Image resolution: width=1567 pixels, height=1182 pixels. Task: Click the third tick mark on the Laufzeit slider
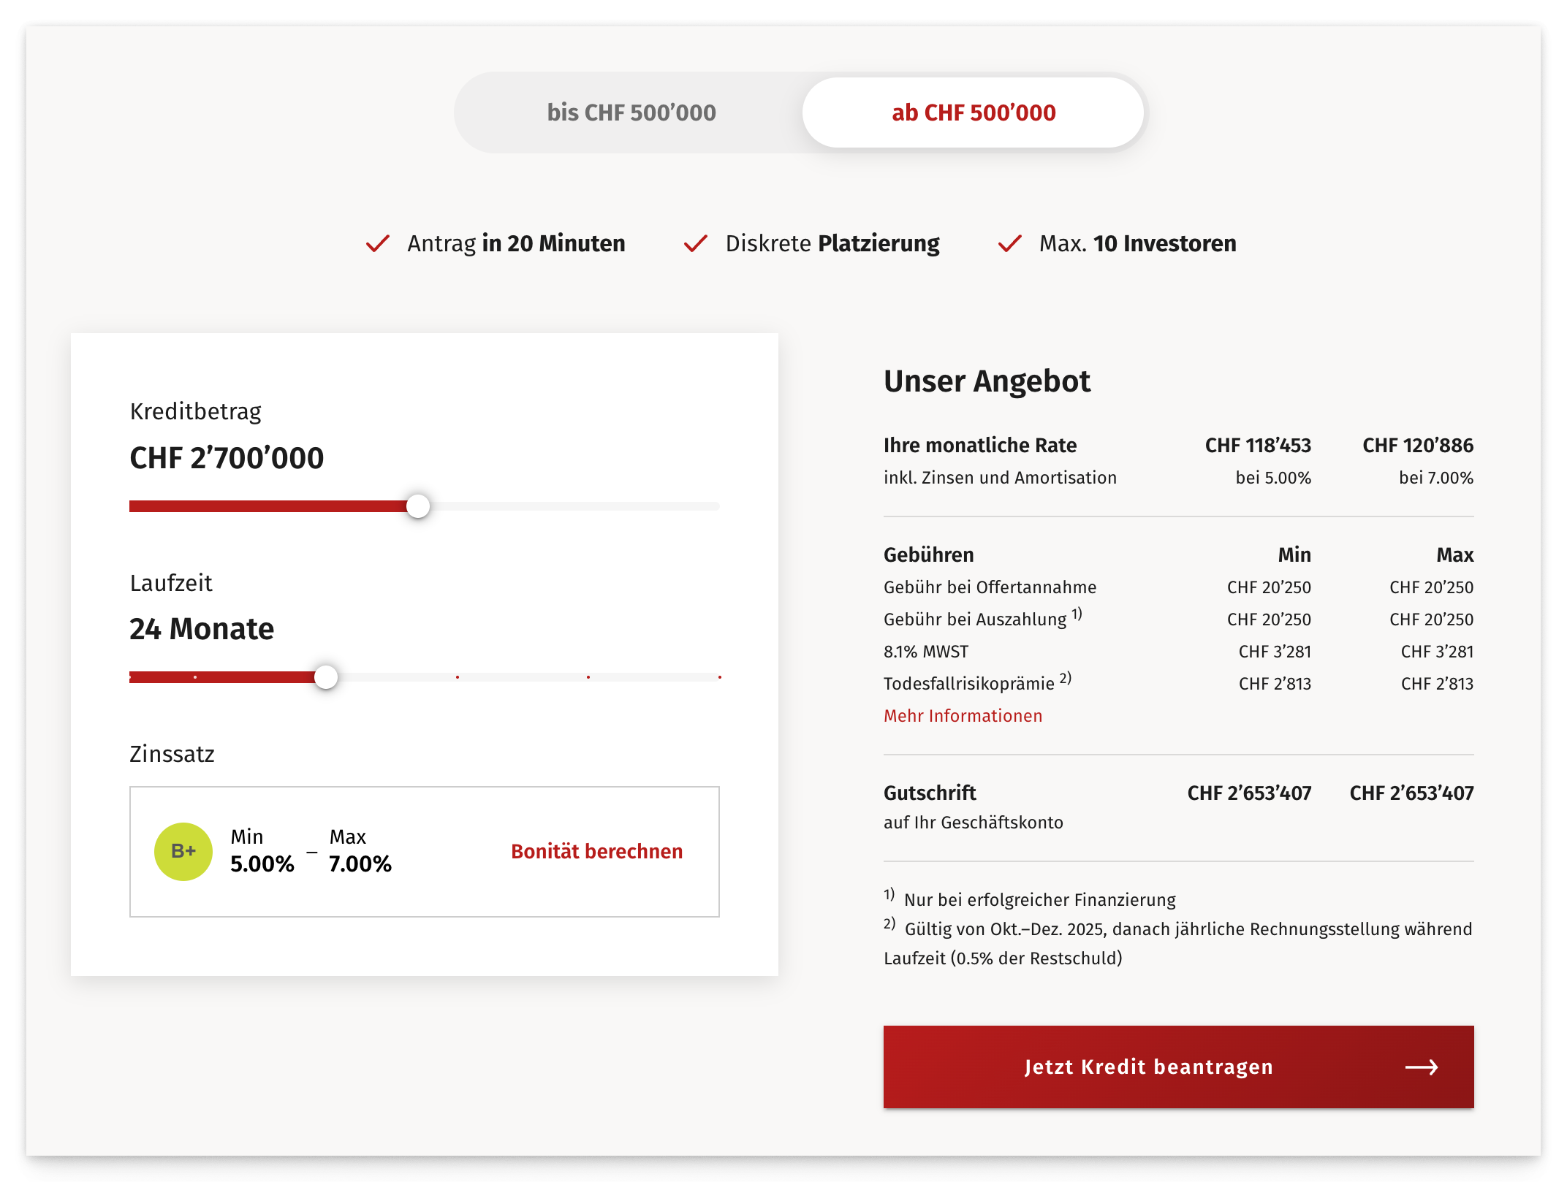tap(458, 677)
